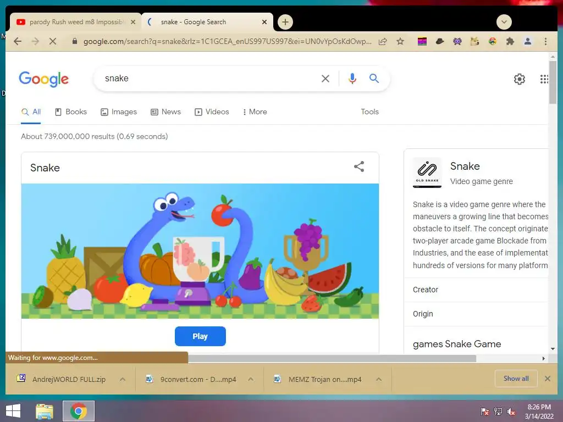Image resolution: width=563 pixels, height=422 pixels.
Task: Open the black hat extension icon
Action: pyautogui.click(x=440, y=41)
